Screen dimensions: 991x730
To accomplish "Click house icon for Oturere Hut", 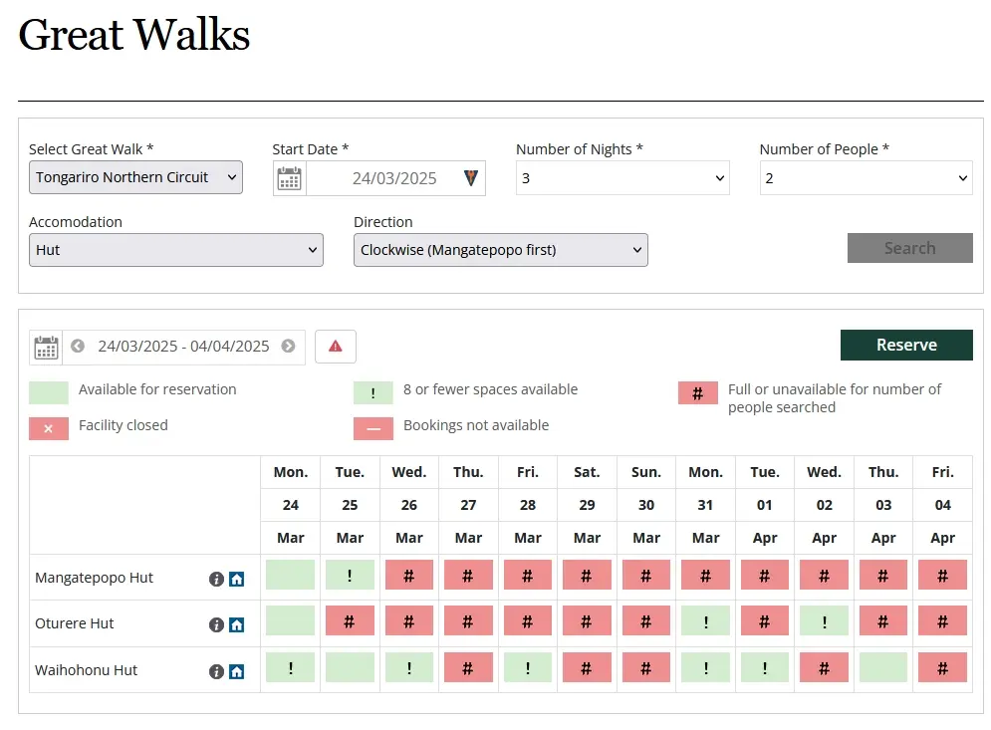I will pyautogui.click(x=236, y=625).
